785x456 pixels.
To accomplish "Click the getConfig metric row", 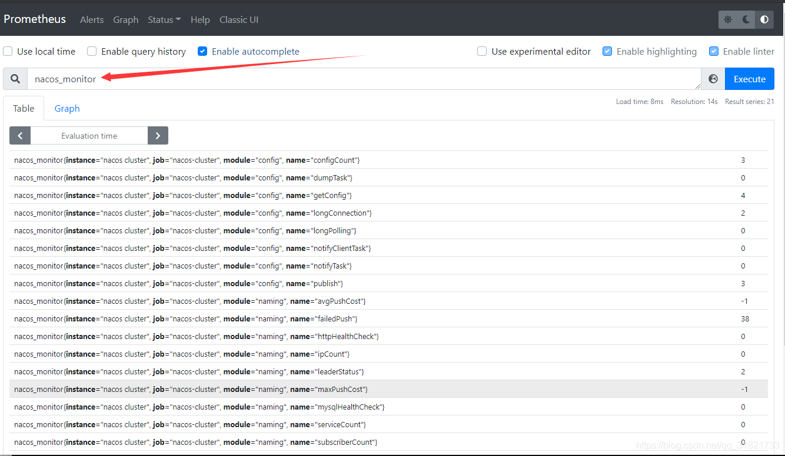I will 388,195.
